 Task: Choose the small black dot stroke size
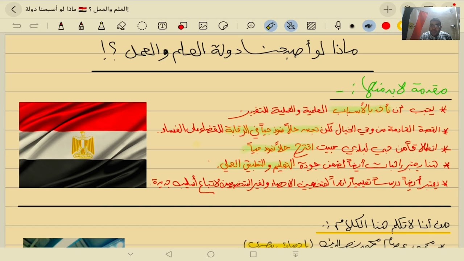pos(352,26)
